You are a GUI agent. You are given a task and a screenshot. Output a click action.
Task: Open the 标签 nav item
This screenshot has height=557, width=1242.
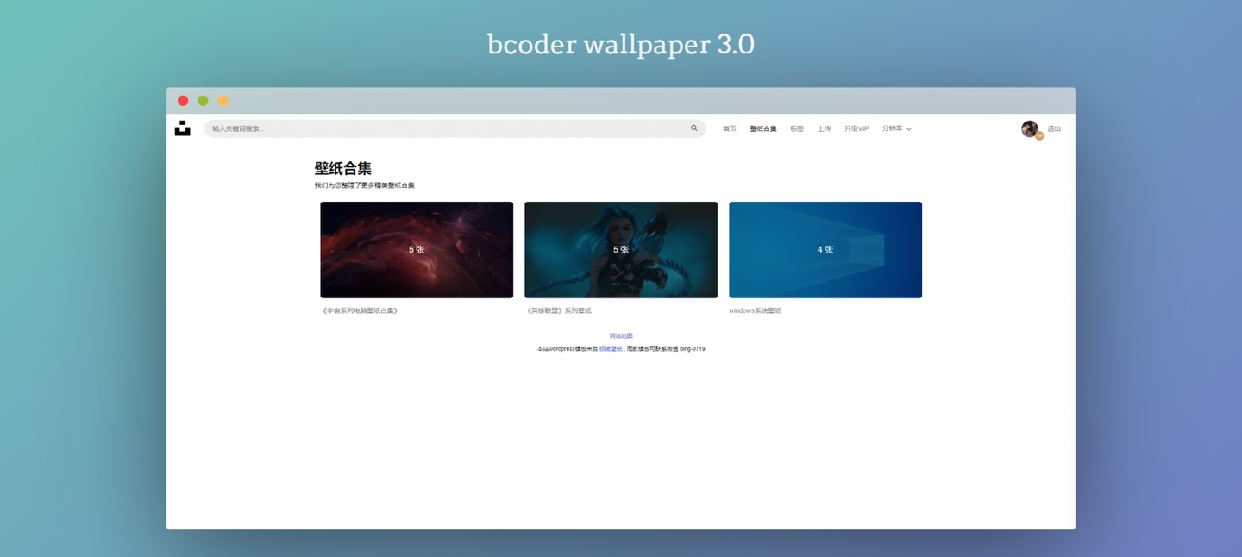[796, 129]
